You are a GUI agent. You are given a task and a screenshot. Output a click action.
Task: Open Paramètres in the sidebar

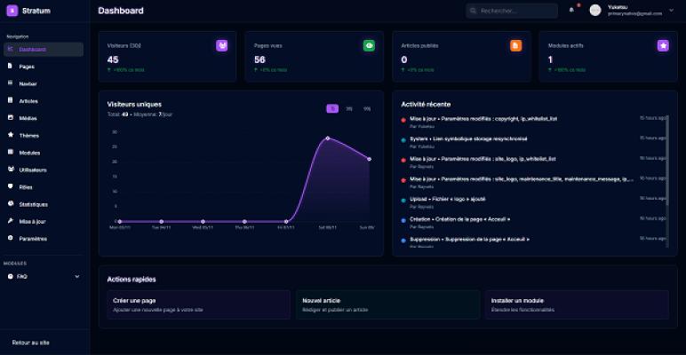pos(44,238)
